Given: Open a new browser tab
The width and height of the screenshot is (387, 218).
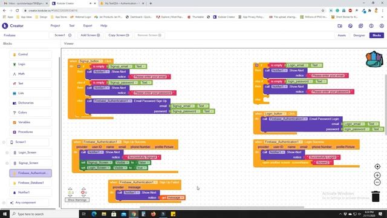Looking at the screenshot, I should 151,4.
